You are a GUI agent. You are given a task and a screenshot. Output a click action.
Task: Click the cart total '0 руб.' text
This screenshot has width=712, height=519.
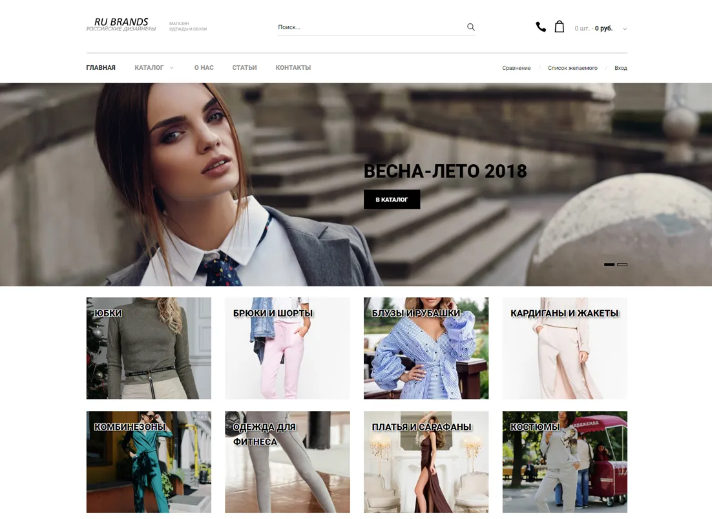click(x=604, y=28)
